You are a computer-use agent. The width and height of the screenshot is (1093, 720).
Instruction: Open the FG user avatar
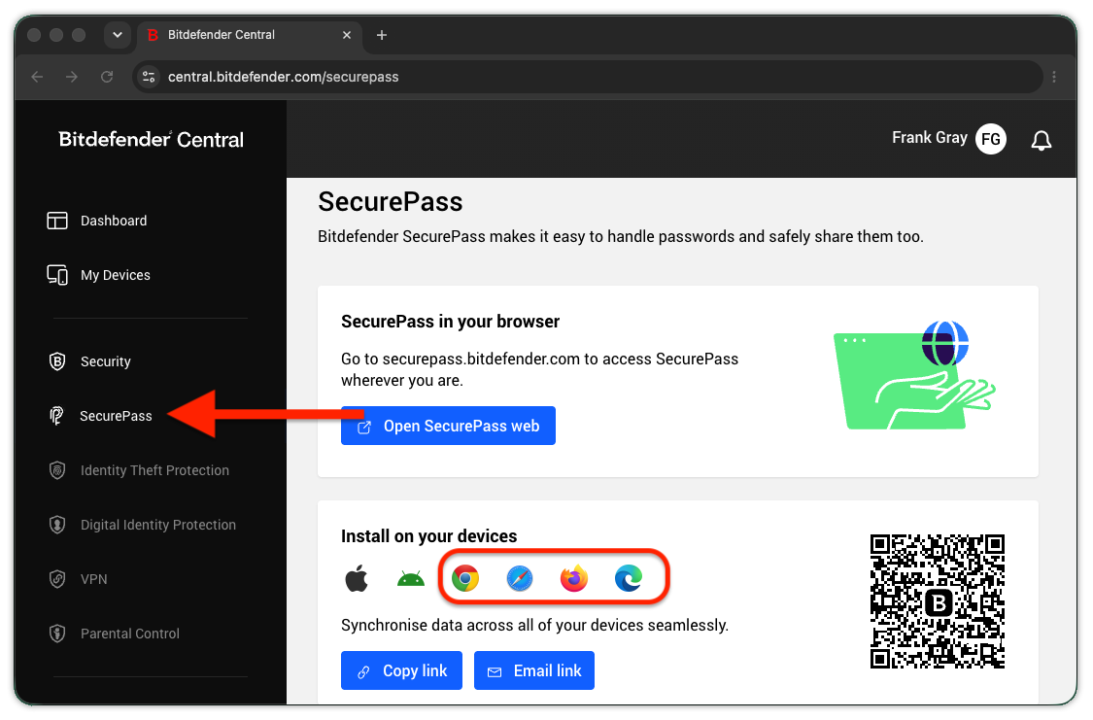[991, 139]
